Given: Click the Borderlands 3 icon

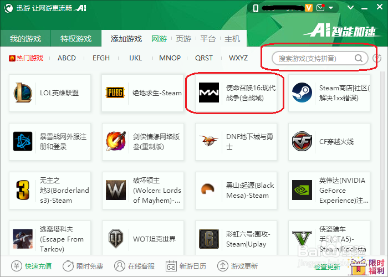Looking at the screenshot, I should (23, 190).
